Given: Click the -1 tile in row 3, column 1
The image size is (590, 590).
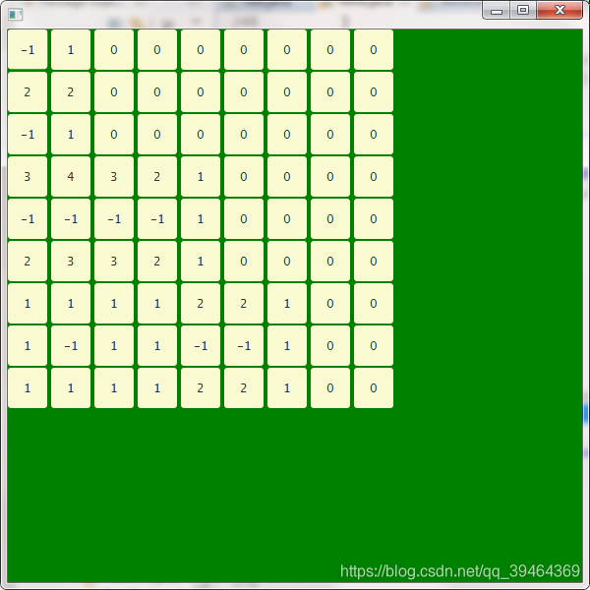Looking at the screenshot, I should 28,135.
